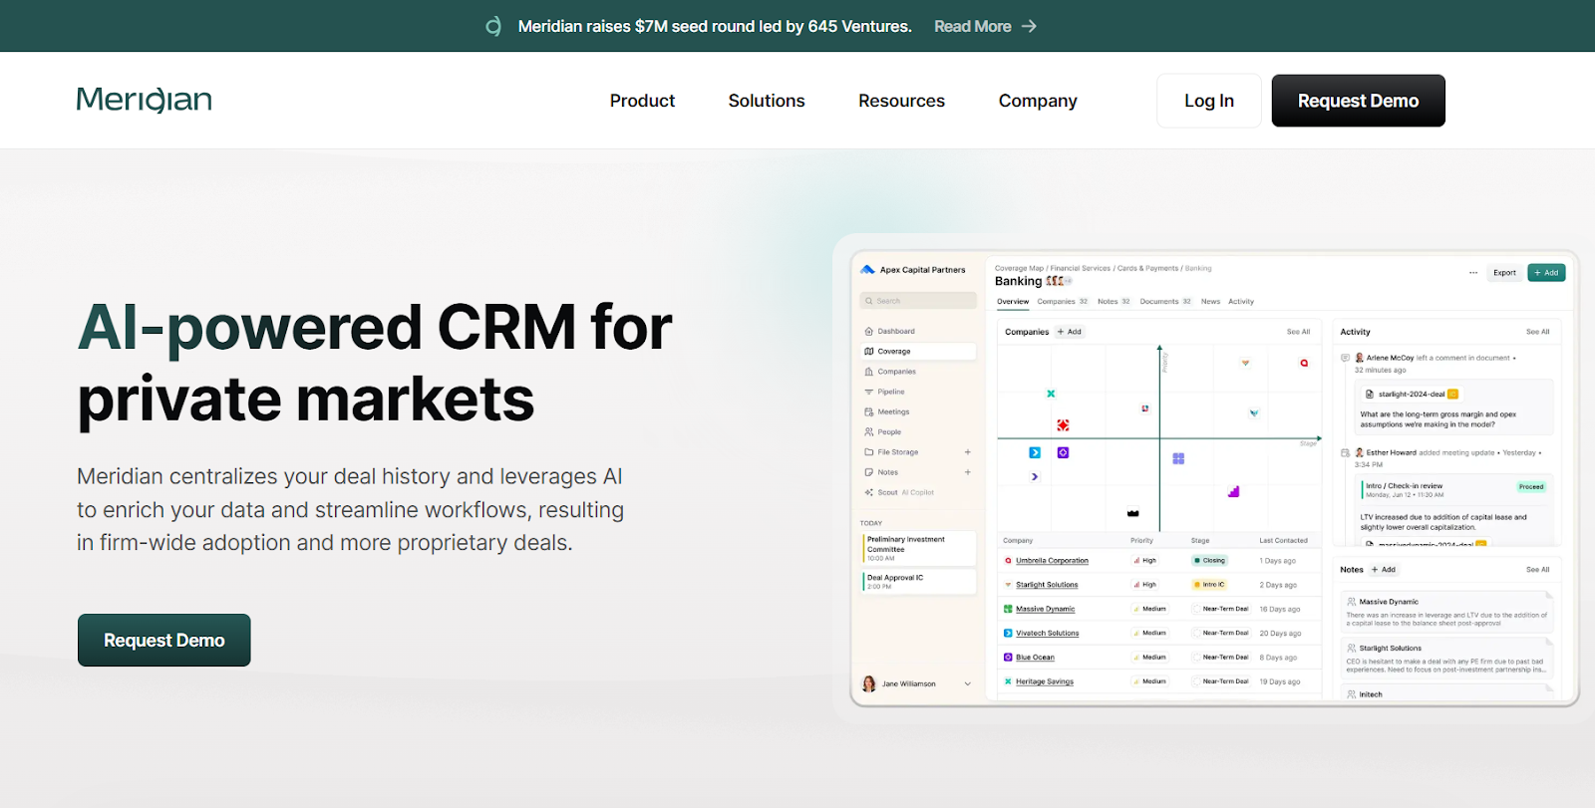The width and height of the screenshot is (1595, 808).
Task: Open Preliminary Investment Committee meeting card
Action: point(919,548)
